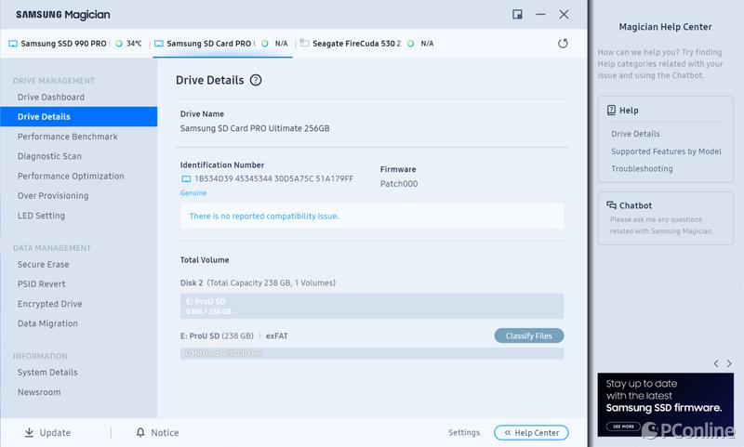Click the FireCuda 530 status indicator circle
Screen dimensions: 744x447
[x=410, y=44]
